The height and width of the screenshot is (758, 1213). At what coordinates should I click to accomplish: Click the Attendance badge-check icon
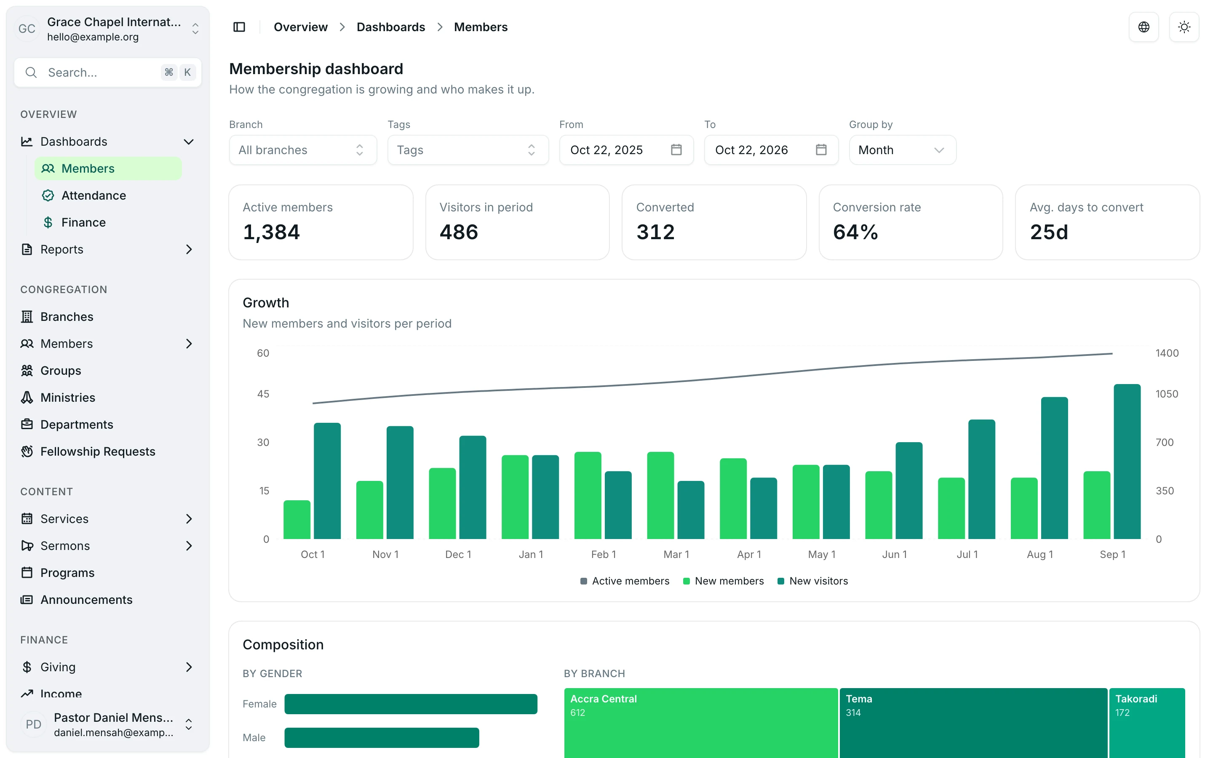[x=48, y=195]
